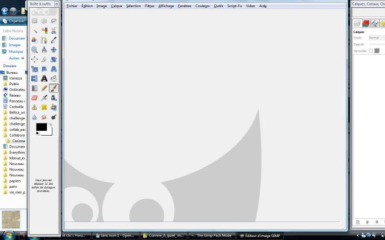This screenshot has width=385, height=240.
Task: Select the Color Picker eyedropper tool
Action: pyautogui.click(x=54, y=40)
